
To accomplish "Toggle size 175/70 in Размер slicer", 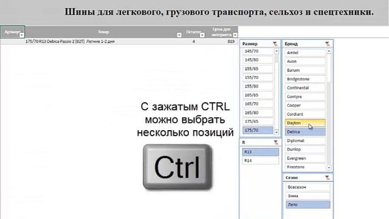I will (x=258, y=130).
